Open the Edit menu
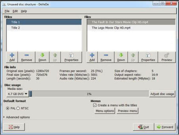This screenshot has width=179, height=135. point(15,11)
